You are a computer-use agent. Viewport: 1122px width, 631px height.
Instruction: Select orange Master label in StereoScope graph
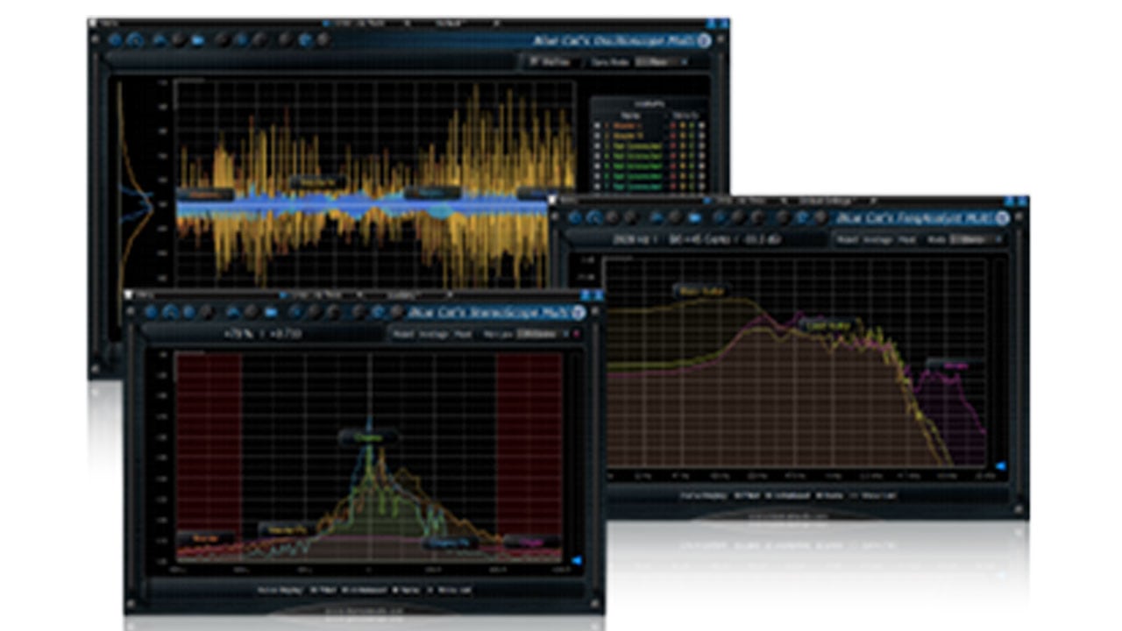207,537
